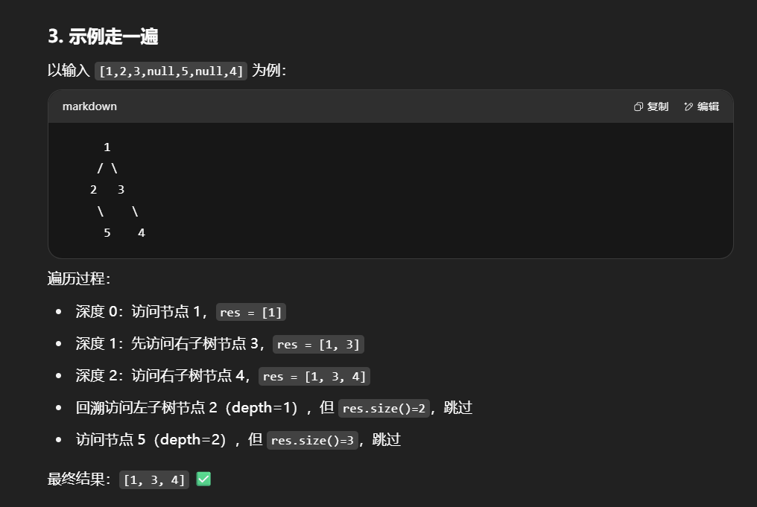The height and width of the screenshot is (507, 757).
Task: Click node 4 in the tree diagram
Action: (142, 233)
